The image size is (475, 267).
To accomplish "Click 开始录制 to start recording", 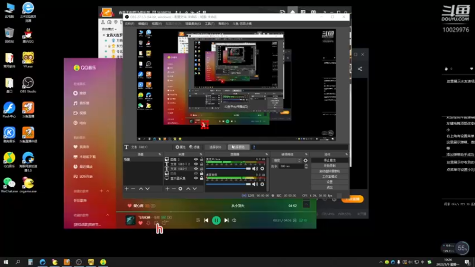I will coord(330,166).
